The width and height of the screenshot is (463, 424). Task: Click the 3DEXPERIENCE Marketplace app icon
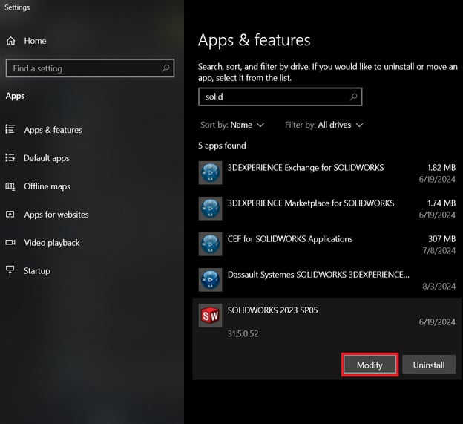coord(211,209)
